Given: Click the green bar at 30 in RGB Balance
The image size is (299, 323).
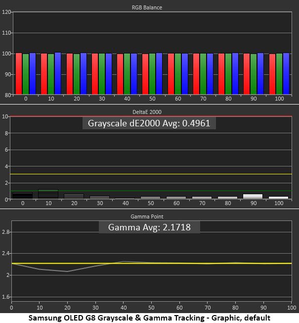Looking at the screenshot, I should coord(102,74).
